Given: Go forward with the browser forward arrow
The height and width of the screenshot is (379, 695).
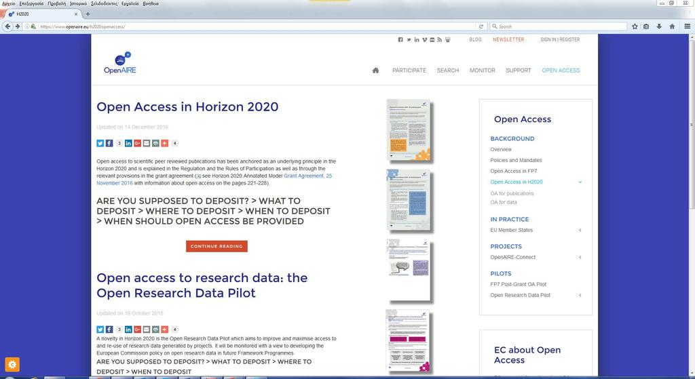Looking at the screenshot, I should pyautogui.click(x=17, y=26).
